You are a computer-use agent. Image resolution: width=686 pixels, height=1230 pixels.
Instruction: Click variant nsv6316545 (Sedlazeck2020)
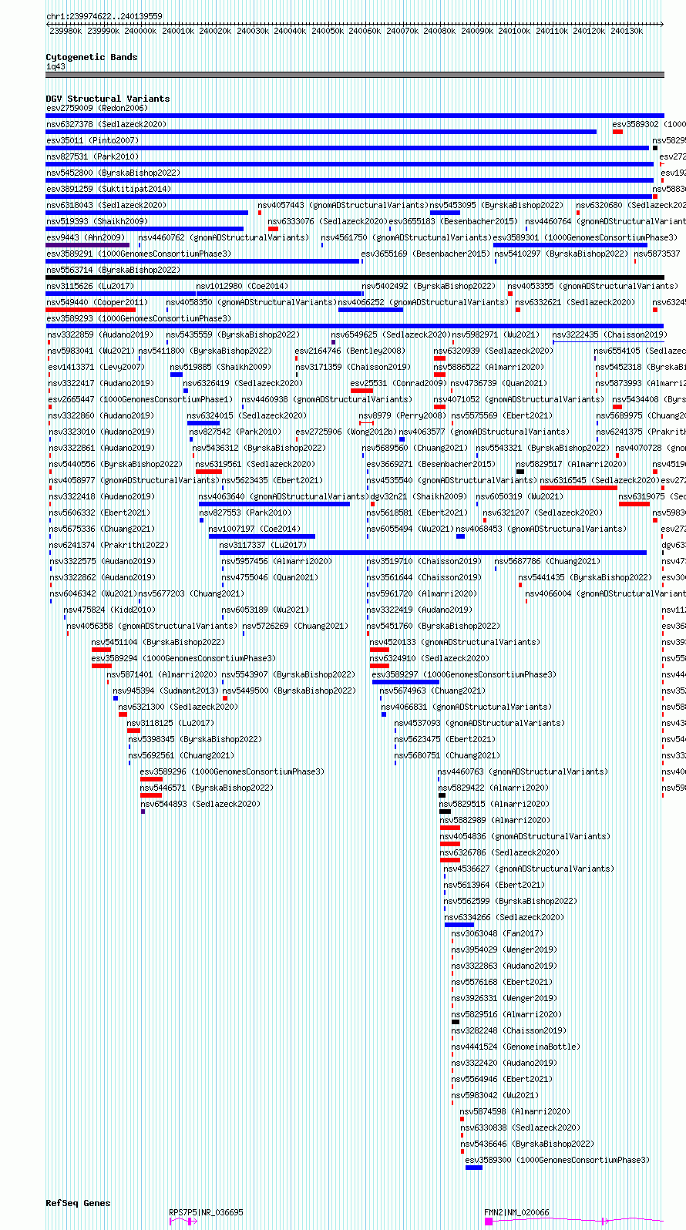(579, 488)
